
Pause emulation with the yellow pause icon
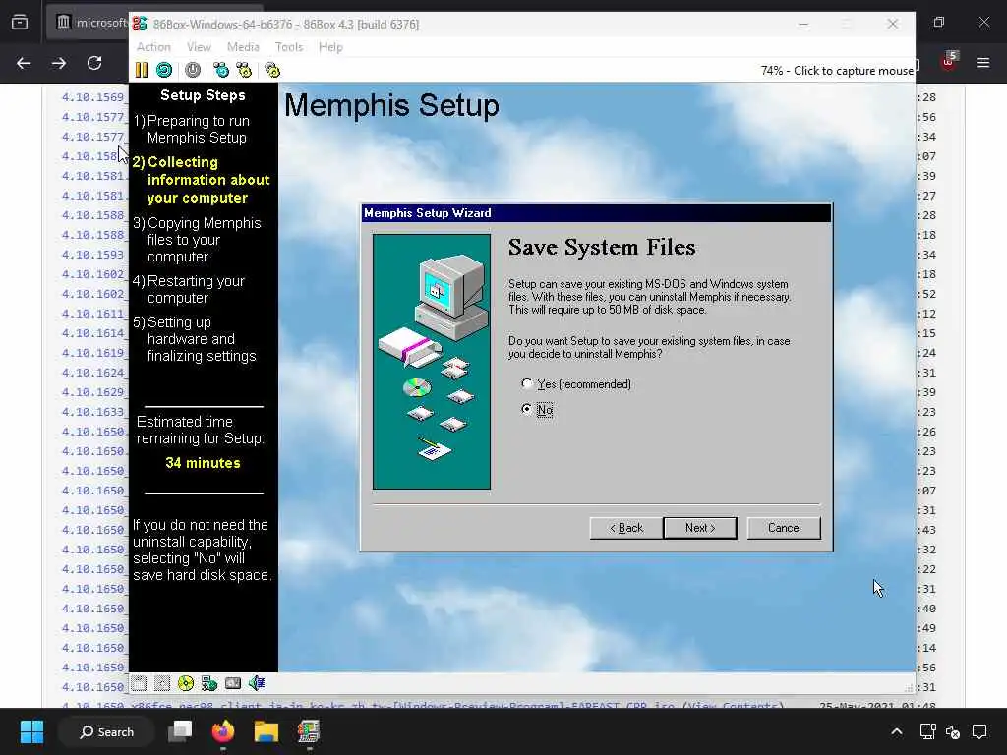[142, 70]
